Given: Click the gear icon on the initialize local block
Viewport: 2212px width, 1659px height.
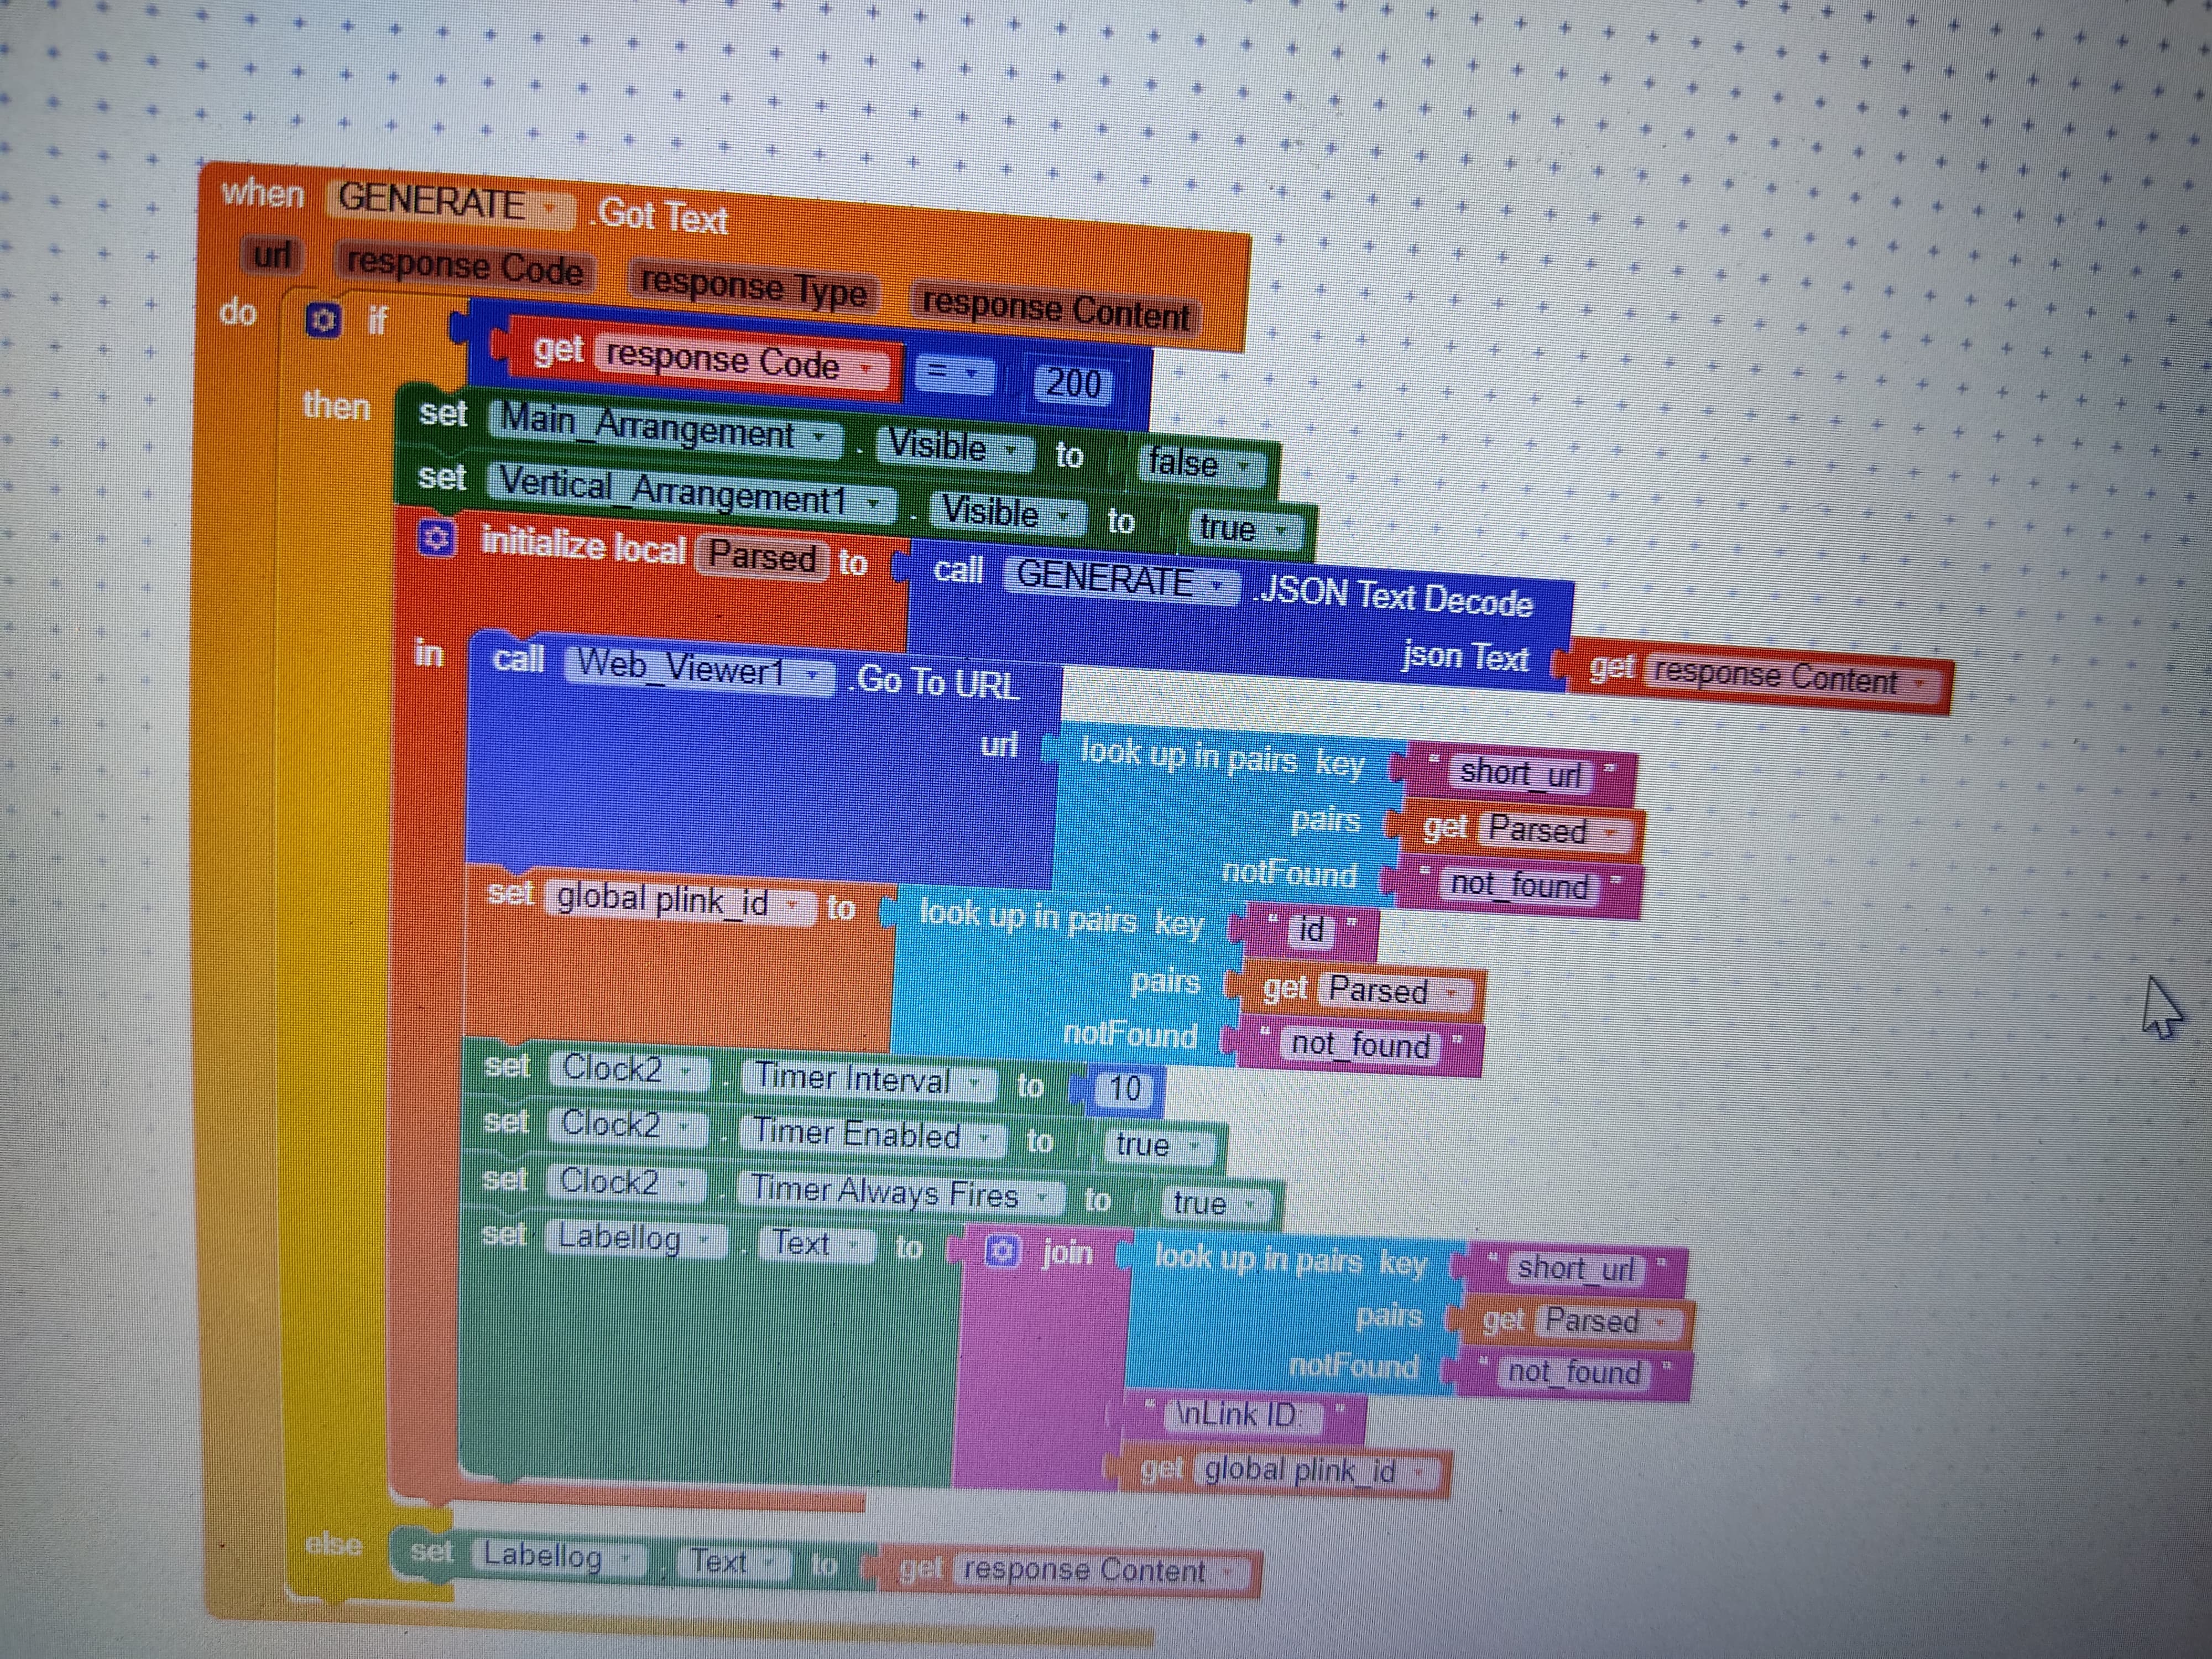Looking at the screenshot, I should point(436,539).
